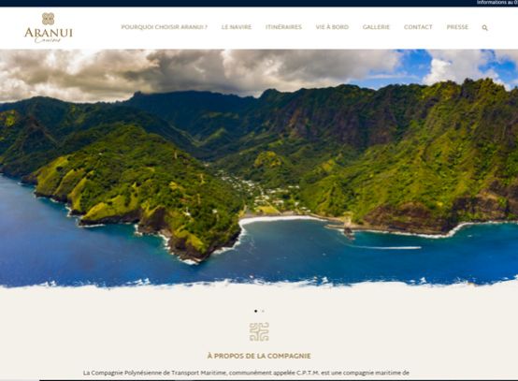Open the Itinéraires menu item
Screen dimensions: 518x381
click(x=283, y=27)
